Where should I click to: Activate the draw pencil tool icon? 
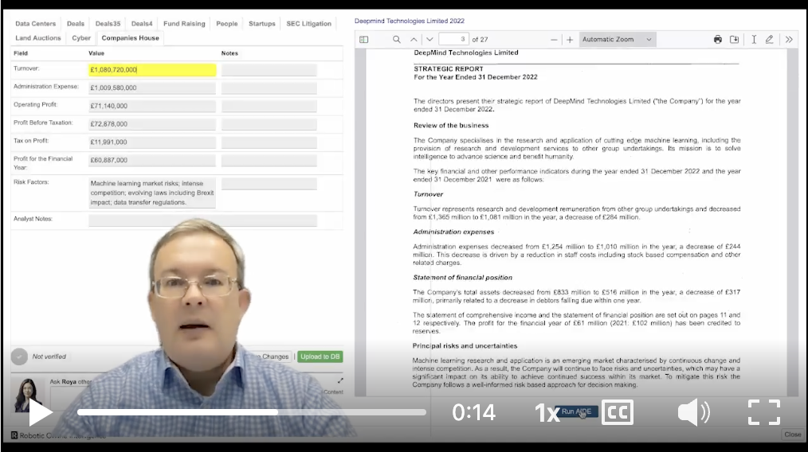[x=769, y=39]
